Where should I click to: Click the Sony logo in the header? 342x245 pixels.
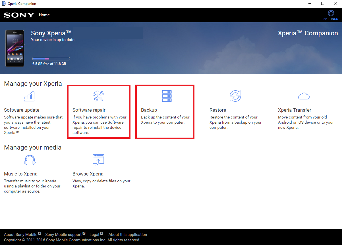point(19,15)
